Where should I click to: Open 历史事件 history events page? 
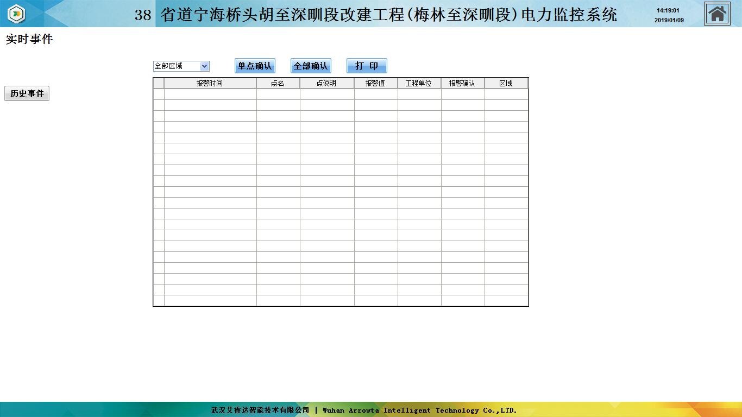(x=27, y=94)
